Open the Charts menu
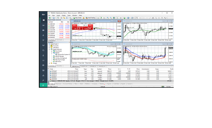This screenshot has width=212, height=128. tap(64, 16)
